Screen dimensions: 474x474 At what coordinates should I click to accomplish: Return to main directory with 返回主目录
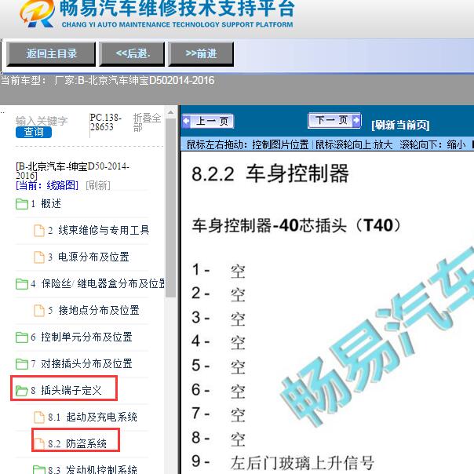[x=51, y=54]
